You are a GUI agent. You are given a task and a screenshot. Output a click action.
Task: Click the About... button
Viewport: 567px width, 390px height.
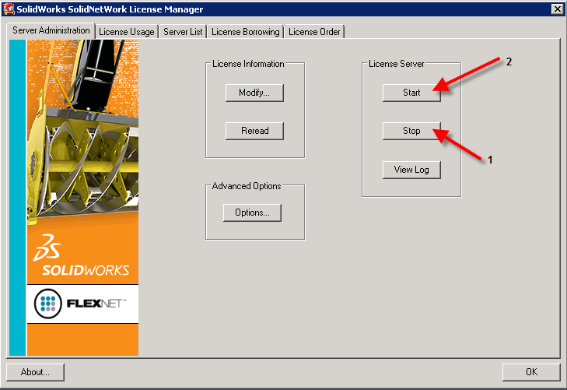(35, 372)
